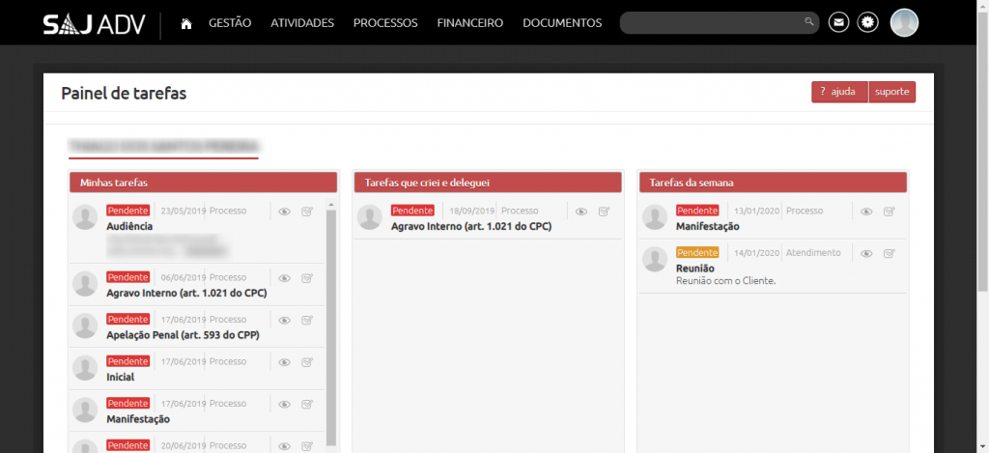View the weekly Manifestação task dated 13/01/2020
The width and height of the screenshot is (989, 453).
tap(866, 212)
